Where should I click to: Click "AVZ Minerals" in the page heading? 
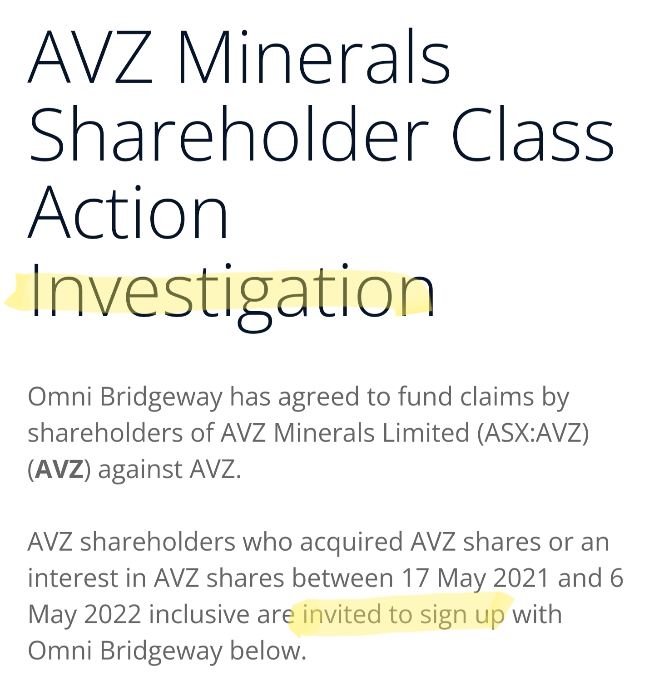click(x=239, y=57)
